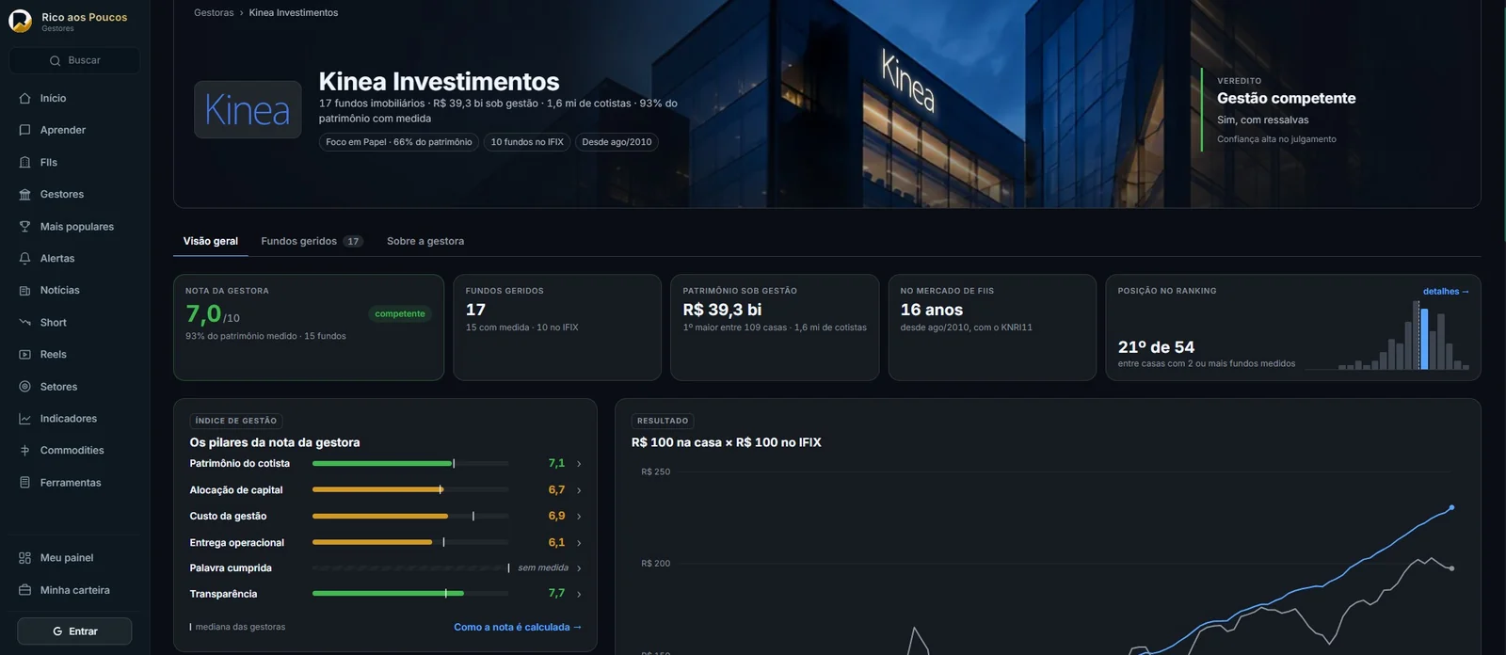1506x655 pixels.
Task: Click the Meu painel grid icon
Action: click(x=25, y=557)
